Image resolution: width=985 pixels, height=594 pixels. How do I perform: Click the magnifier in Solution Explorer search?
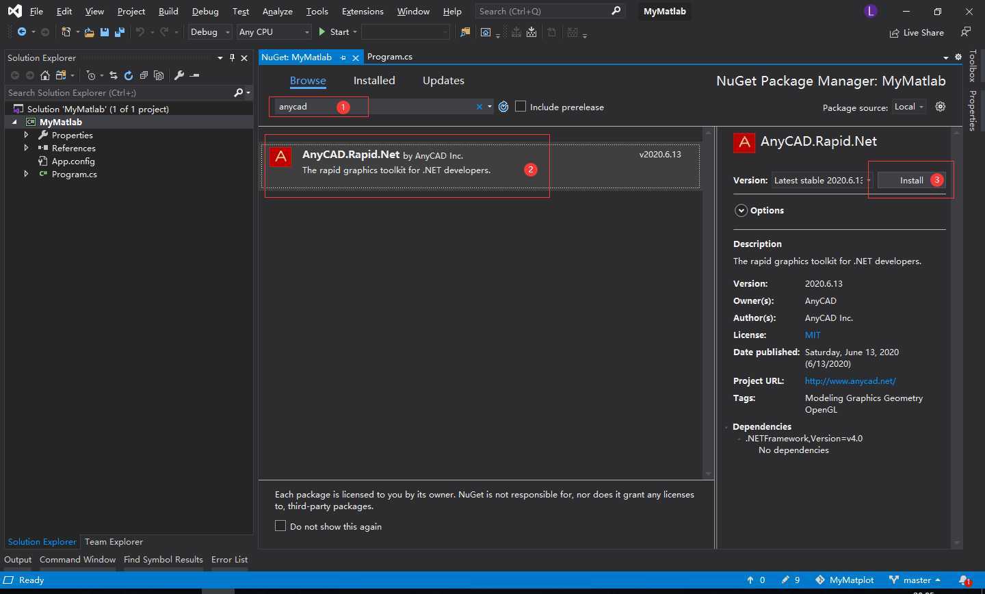238,92
